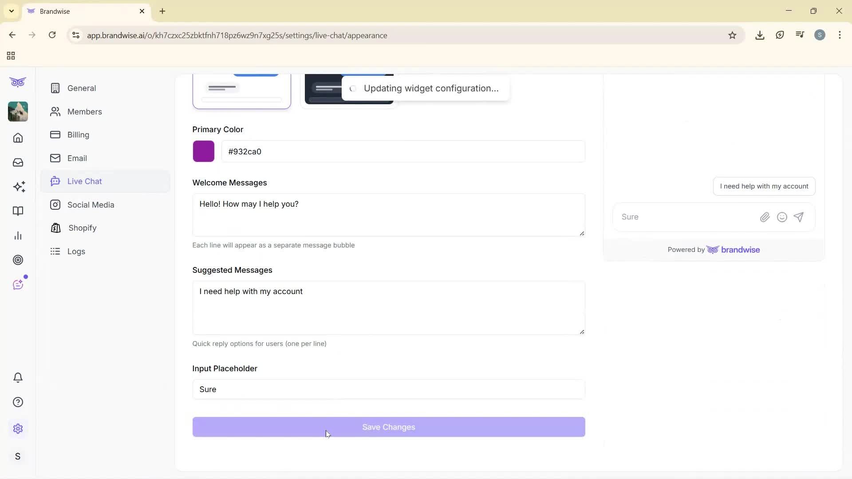Click the paperclip attachment icon in chat preview
The image size is (852, 479).
[x=765, y=217]
